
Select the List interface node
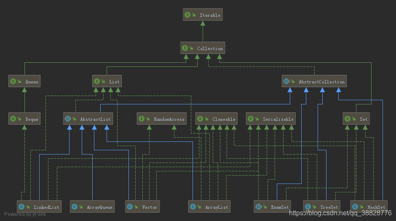107,81
